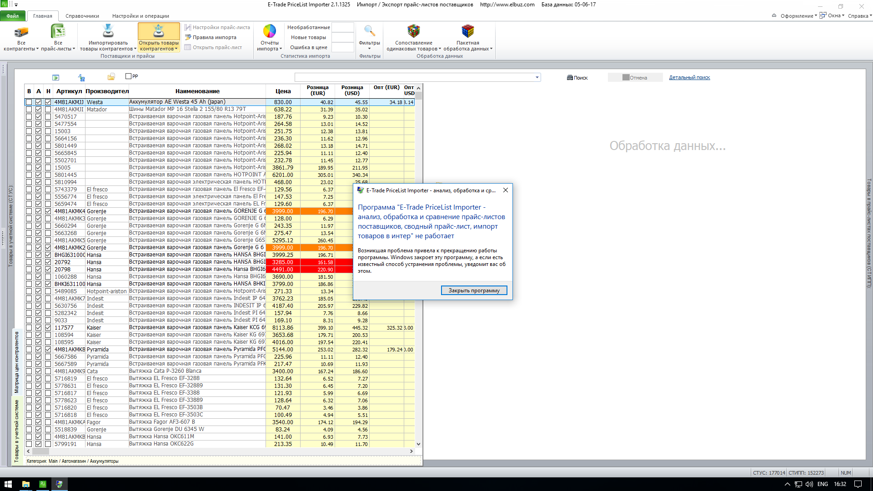Screen dimensions: 873x491
Task: Click the Новые товары statistics field
Action: (x=343, y=37)
